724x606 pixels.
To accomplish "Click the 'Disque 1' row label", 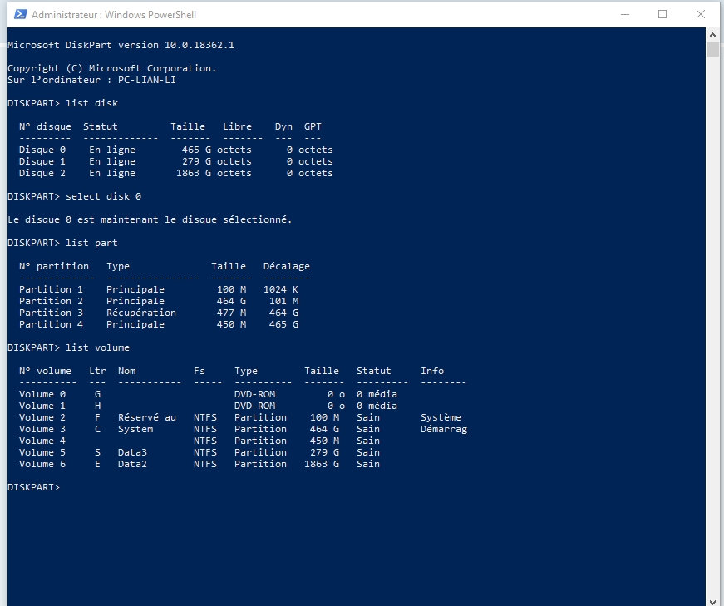I will tap(42, 161).
